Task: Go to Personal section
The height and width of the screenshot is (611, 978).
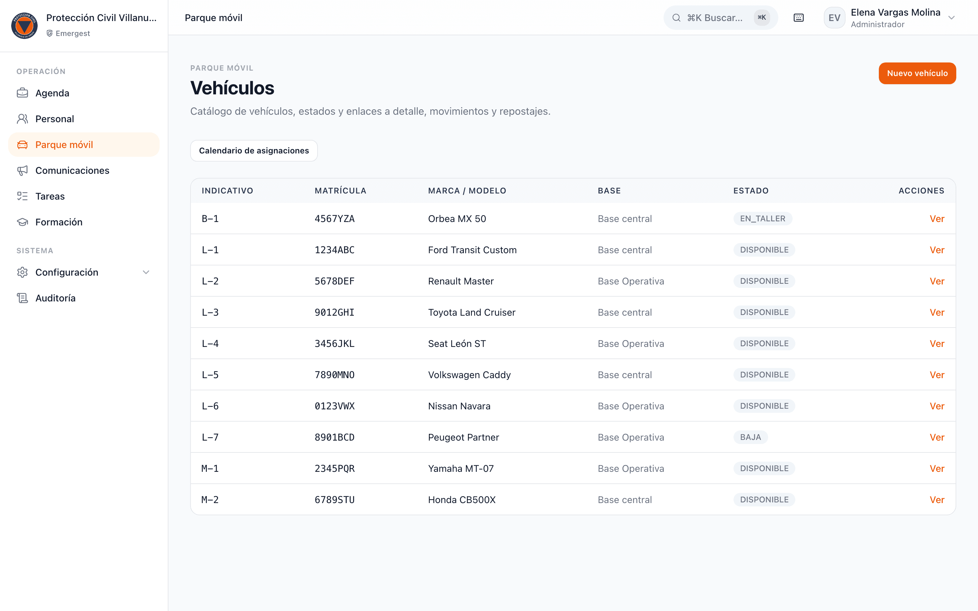Action: [x=84, y=119]
